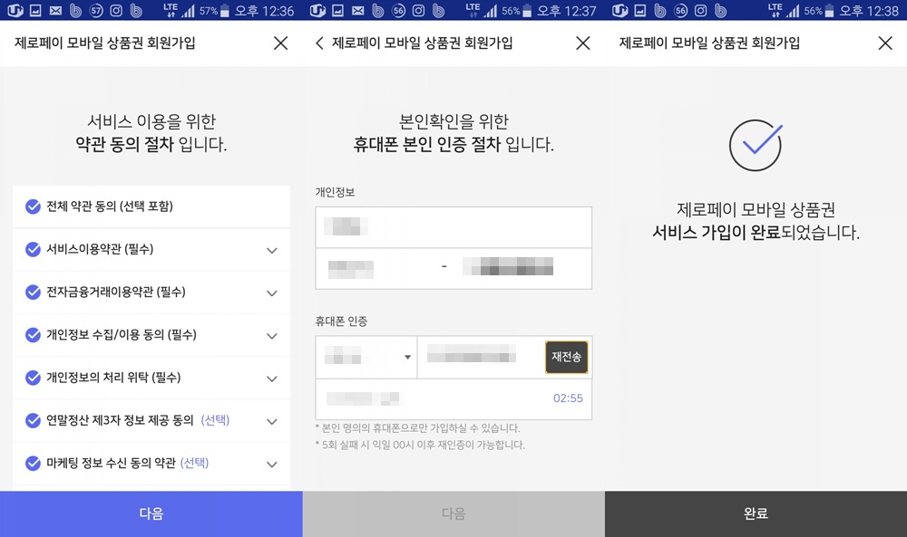Tap 완료 button to finish signup
Screen dimensions: 907x537
point(756,513)
